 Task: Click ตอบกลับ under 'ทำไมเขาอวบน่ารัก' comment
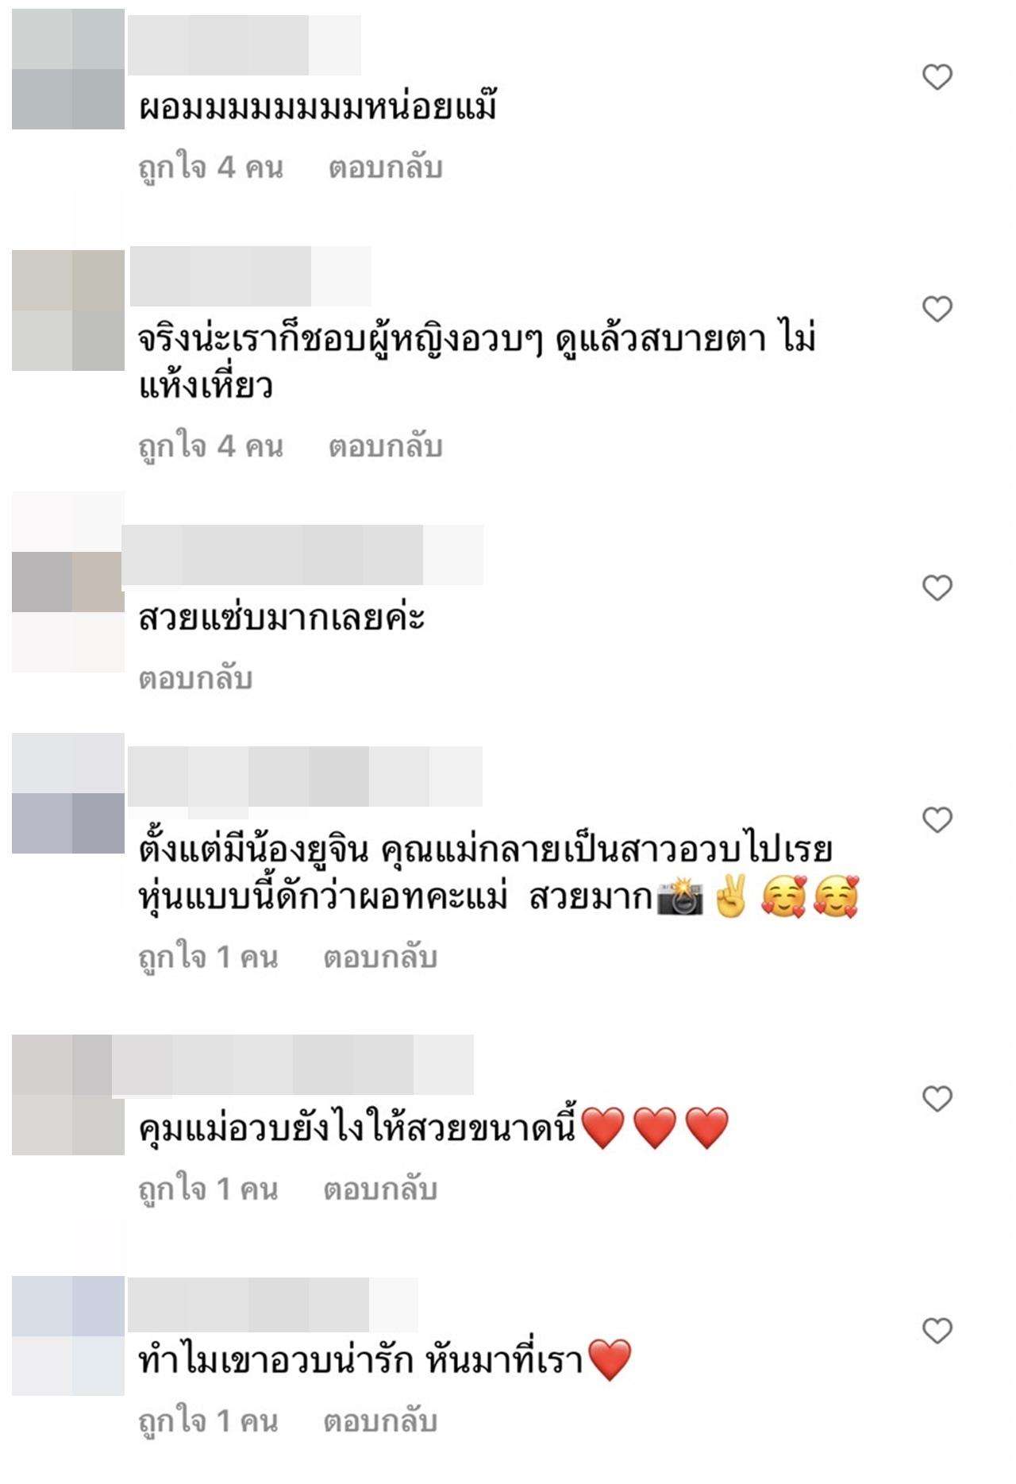[380, 1421]
